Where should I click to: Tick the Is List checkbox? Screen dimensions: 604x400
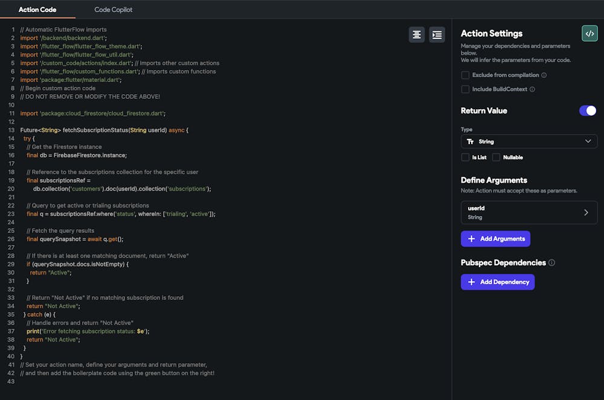[x=465, y=157]
